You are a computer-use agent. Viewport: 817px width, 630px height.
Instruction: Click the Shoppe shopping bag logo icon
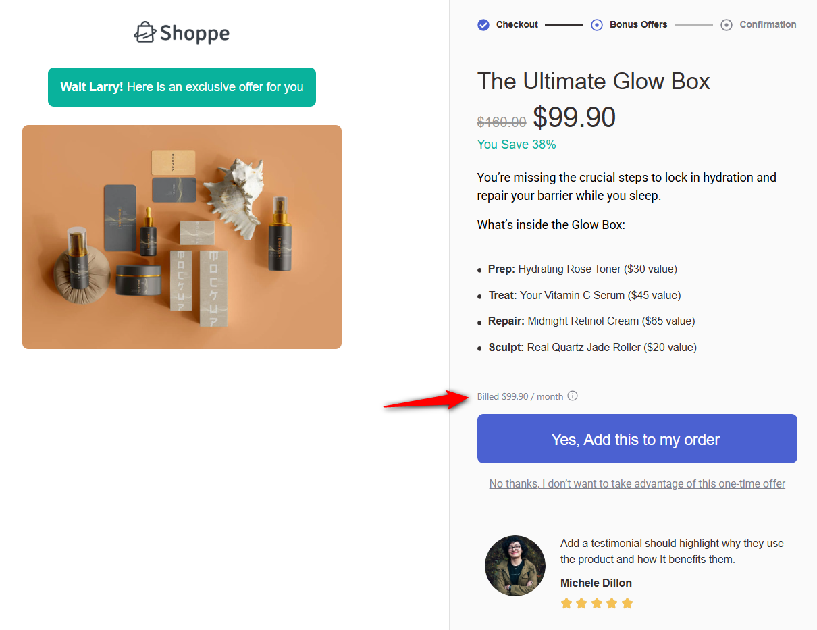click(145, 32)
